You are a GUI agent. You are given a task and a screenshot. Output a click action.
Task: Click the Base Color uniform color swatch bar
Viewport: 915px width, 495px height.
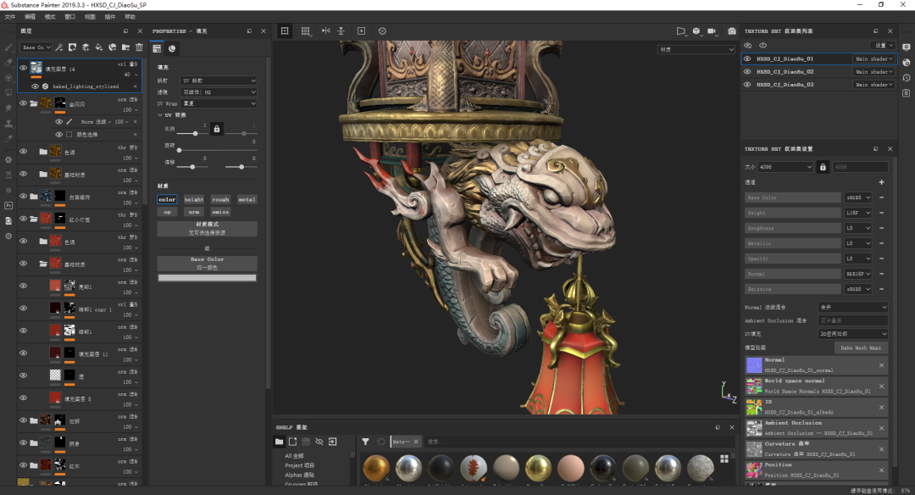pyautogui.click(x=207, y=277)
